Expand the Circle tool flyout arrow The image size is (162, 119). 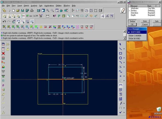coord(124,58)
